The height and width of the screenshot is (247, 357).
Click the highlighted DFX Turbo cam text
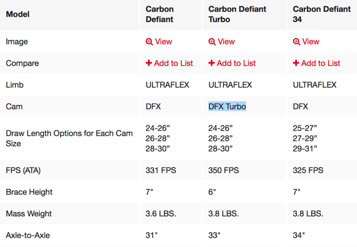[227, 107]
